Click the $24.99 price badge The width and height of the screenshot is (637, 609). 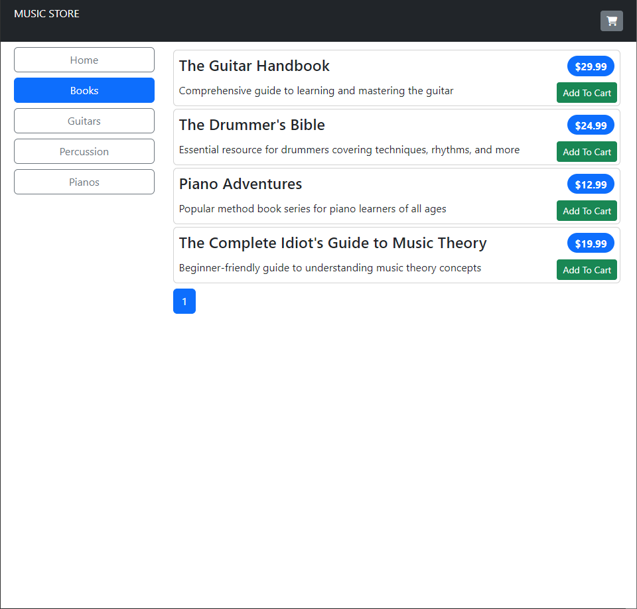pos(591,125)
